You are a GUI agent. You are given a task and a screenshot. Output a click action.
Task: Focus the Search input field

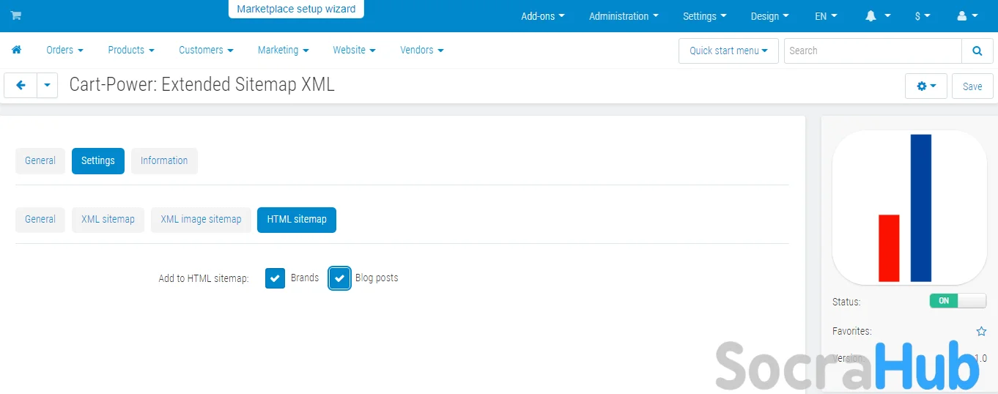tap(873, 51)
